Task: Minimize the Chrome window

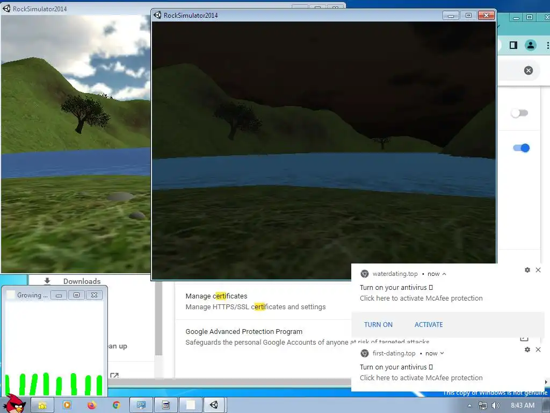Action: (x=516, y=18)
